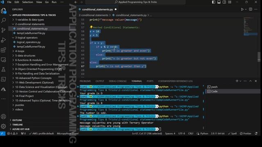
Task: Change the CRLF line ending setting
Action: [190, 134]
